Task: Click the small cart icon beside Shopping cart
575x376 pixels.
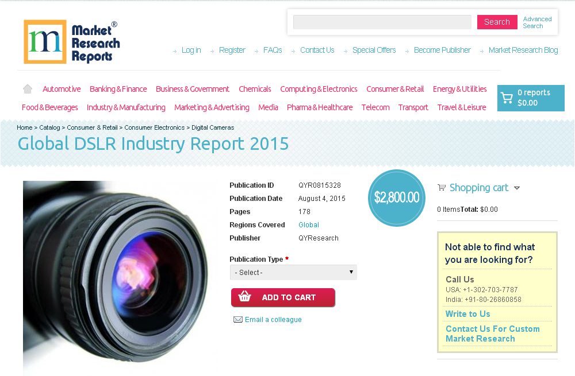Action: click(x=442, y=188)
